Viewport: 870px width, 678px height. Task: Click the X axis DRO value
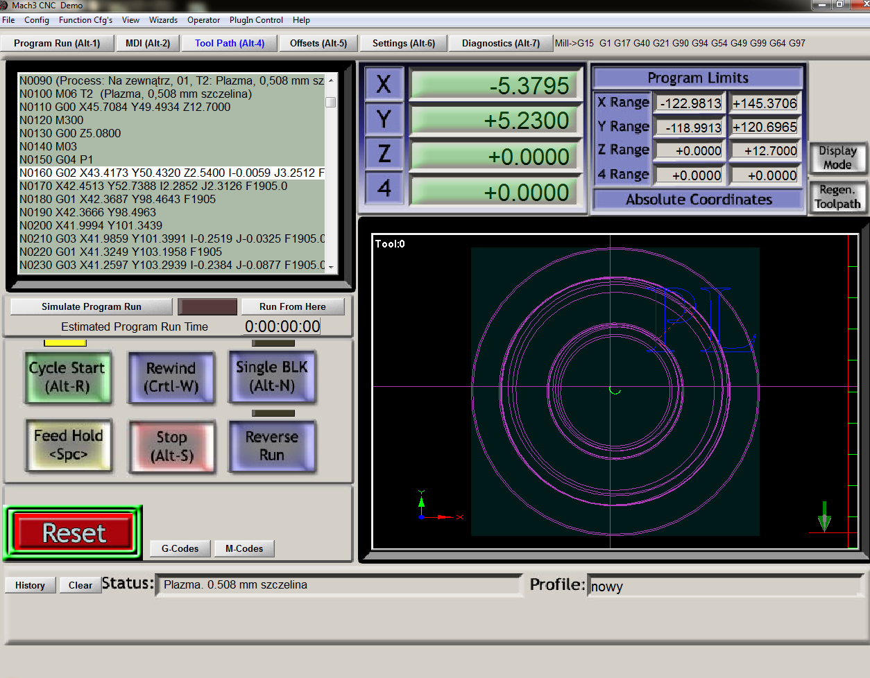[x=494, y=85]
